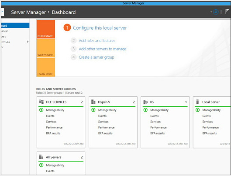Viewport: 231px width, 176px height.
Task: Click Hyper-V tile server count 2
Action: 134,102
